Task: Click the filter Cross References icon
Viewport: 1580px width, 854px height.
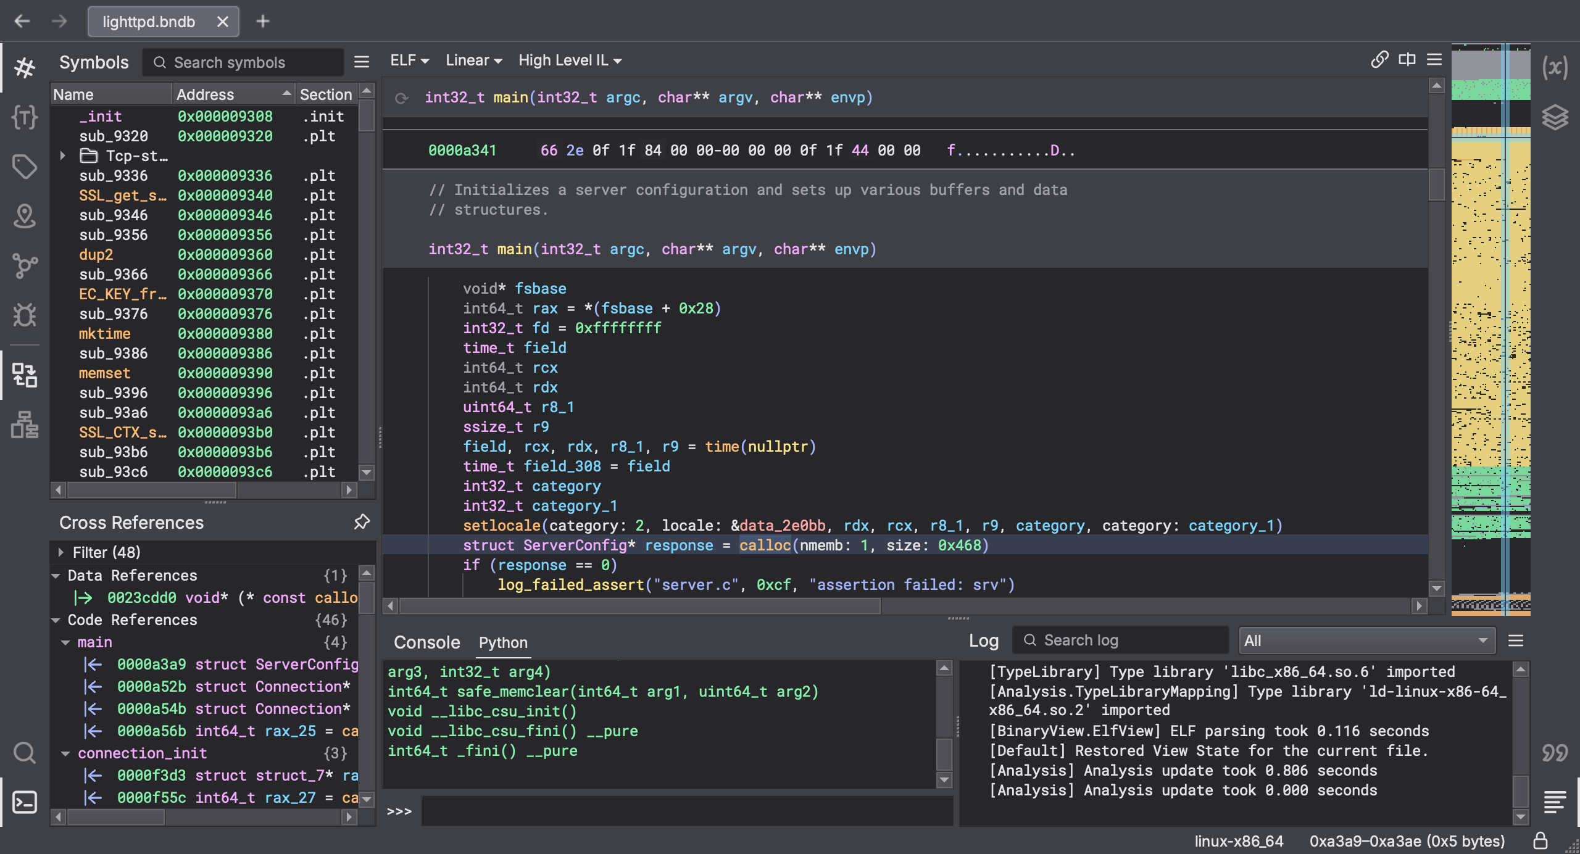Action: (x=60, y=551)
